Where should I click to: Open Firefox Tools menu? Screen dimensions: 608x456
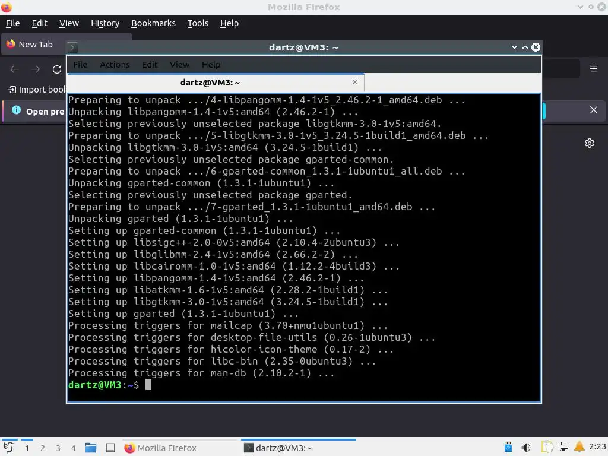click(x=198, y=23)
